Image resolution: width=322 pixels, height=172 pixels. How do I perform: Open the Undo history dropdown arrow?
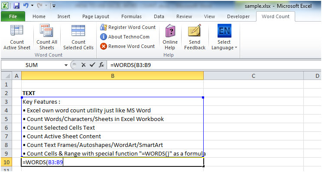[32, 6]
